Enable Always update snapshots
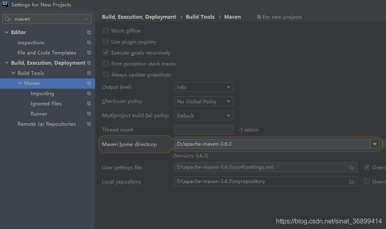Screen dimensions: 386x229 pos(106,74)
